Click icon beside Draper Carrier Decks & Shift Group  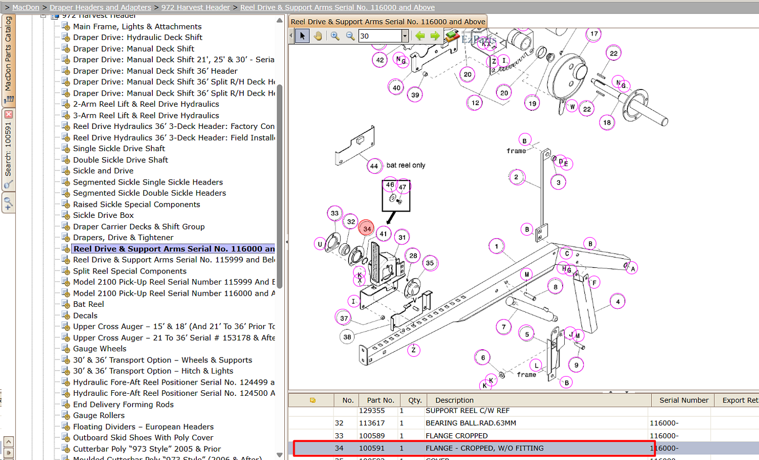point(66,226)
